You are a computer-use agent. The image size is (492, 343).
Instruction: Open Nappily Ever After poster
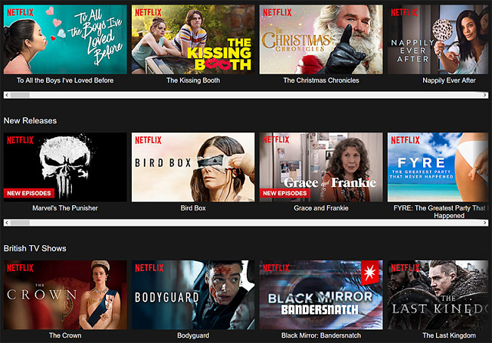[x=438, y=39]
